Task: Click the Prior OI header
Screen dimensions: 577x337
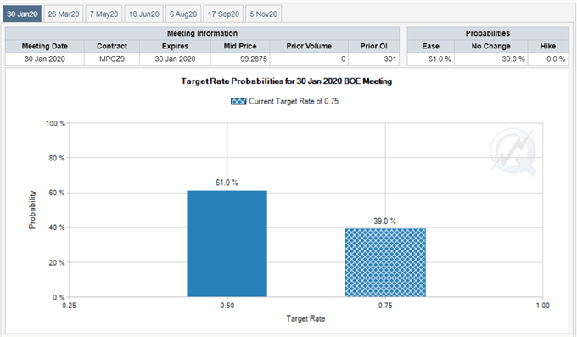Action: [374, 46]
